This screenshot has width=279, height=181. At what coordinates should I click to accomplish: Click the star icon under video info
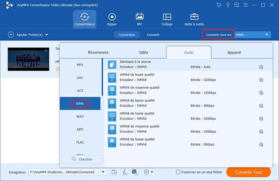coord(58,69)
